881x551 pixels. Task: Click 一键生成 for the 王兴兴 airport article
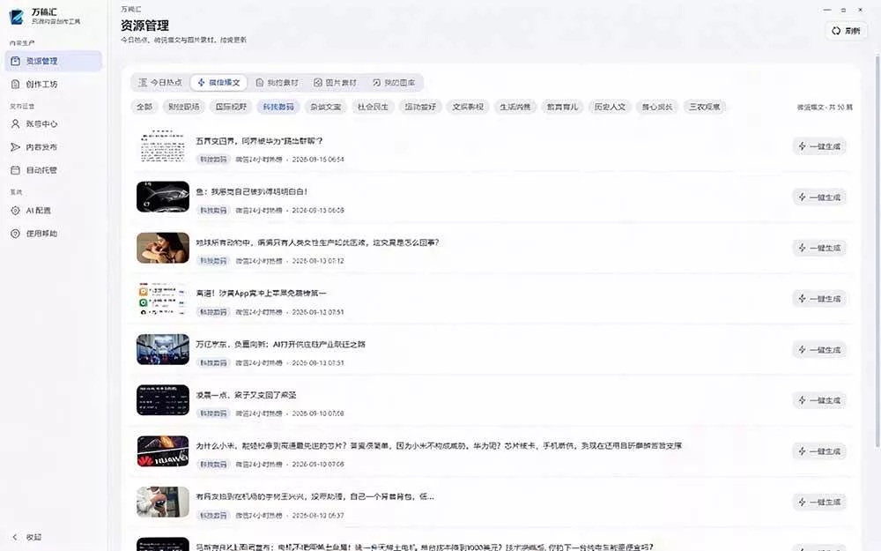click(819, 503)
